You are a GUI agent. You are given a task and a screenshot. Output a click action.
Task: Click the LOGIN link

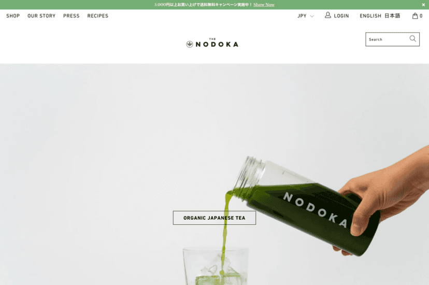(341, 16)
